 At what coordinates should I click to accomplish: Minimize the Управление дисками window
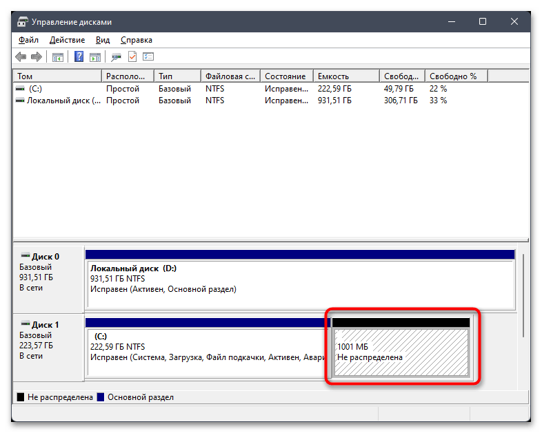(452, 22)
